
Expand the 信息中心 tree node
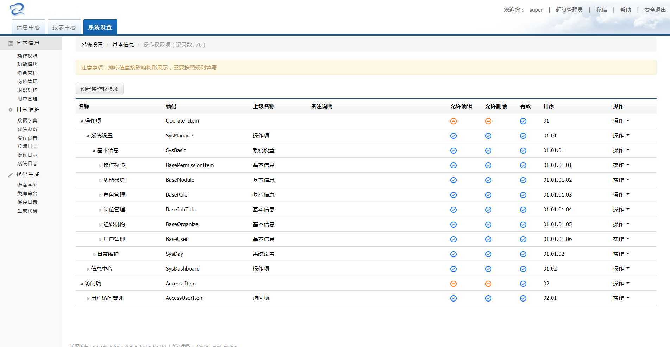click(x=88, y=269)
